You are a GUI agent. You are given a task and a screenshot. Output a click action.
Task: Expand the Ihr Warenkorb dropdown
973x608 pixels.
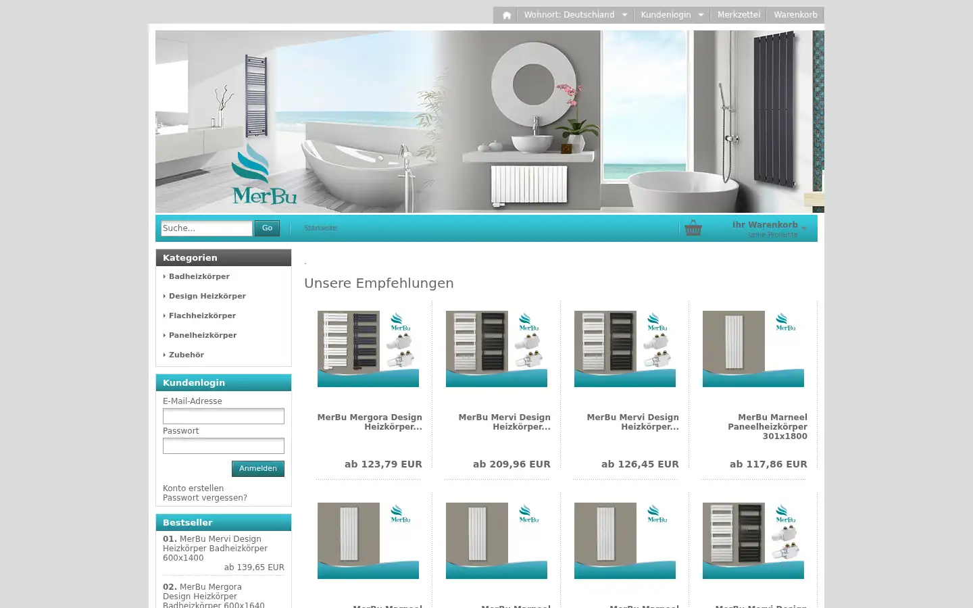point(769,229)
